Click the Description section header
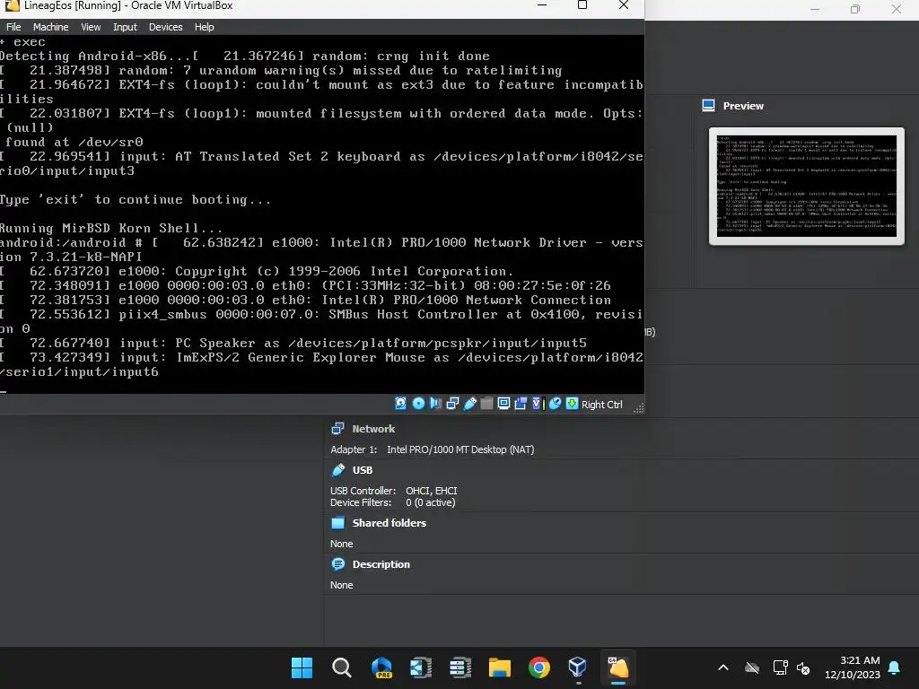919x689 pixels. coord(381,564)
